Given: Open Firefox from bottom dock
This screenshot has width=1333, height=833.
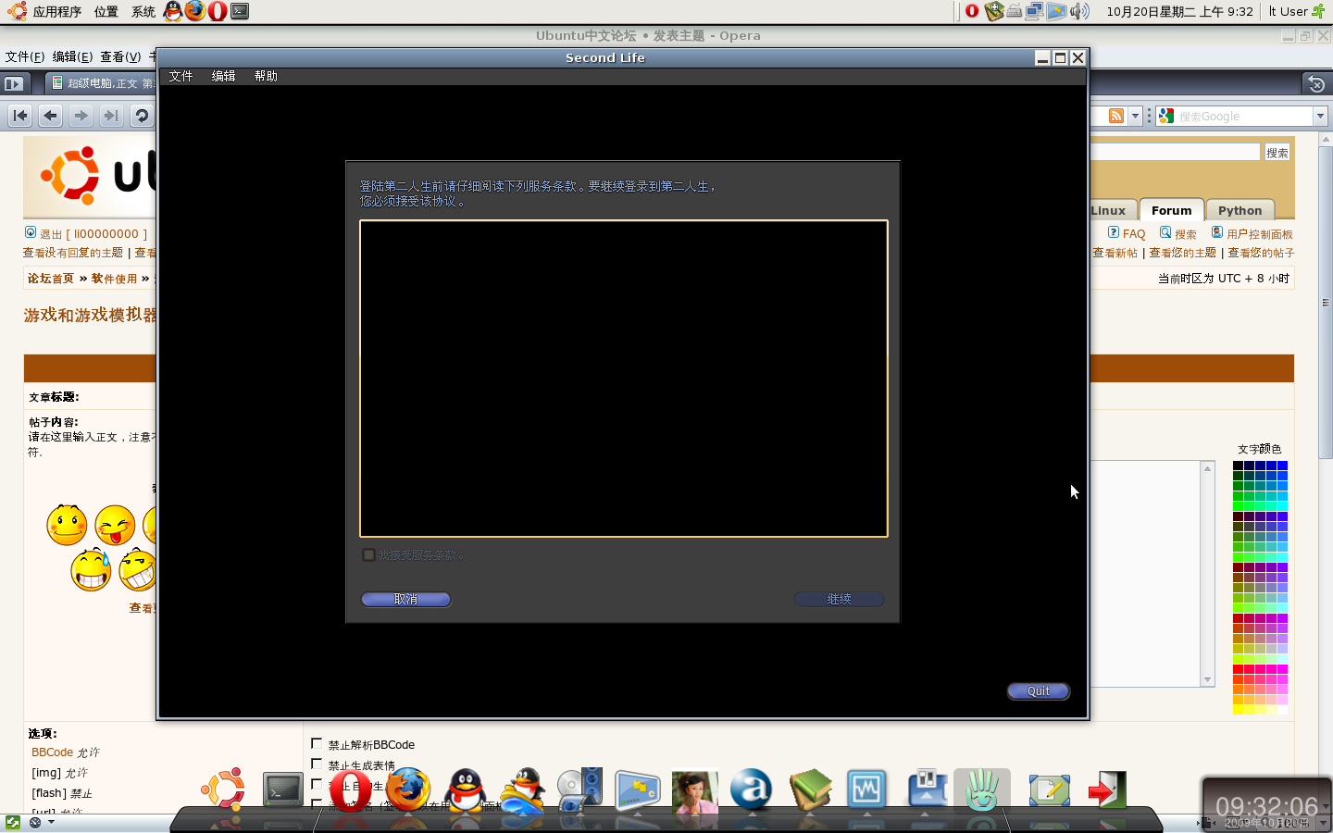Looking at the screenshot, I should tap(408, 789).
